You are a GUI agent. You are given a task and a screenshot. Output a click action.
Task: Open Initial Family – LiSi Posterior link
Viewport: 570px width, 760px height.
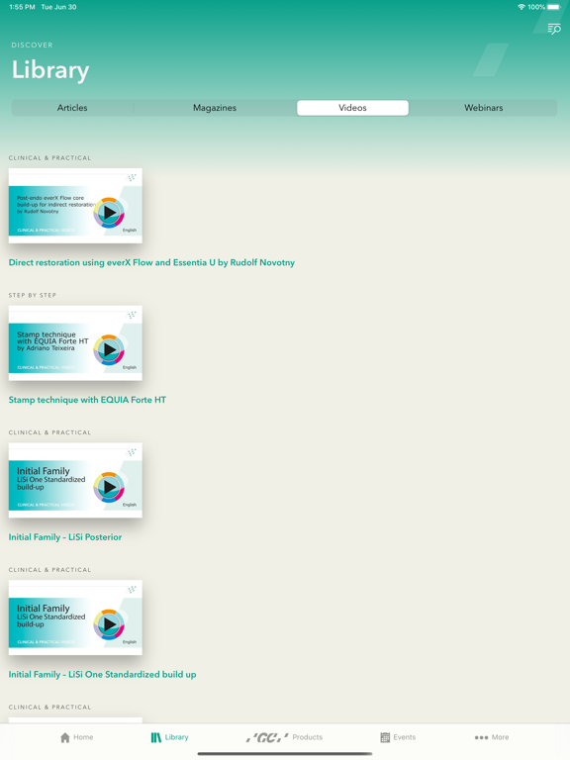(65, 537)
